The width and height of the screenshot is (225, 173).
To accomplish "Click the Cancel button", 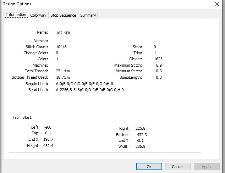I will point(178,167).
